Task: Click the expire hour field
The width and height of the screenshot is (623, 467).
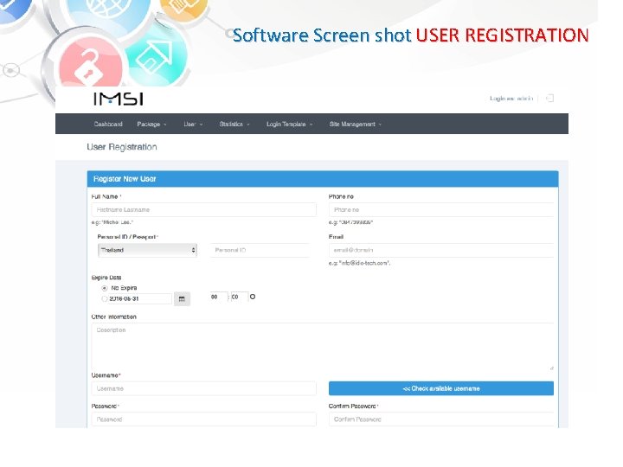Action: tap(219, 297)
